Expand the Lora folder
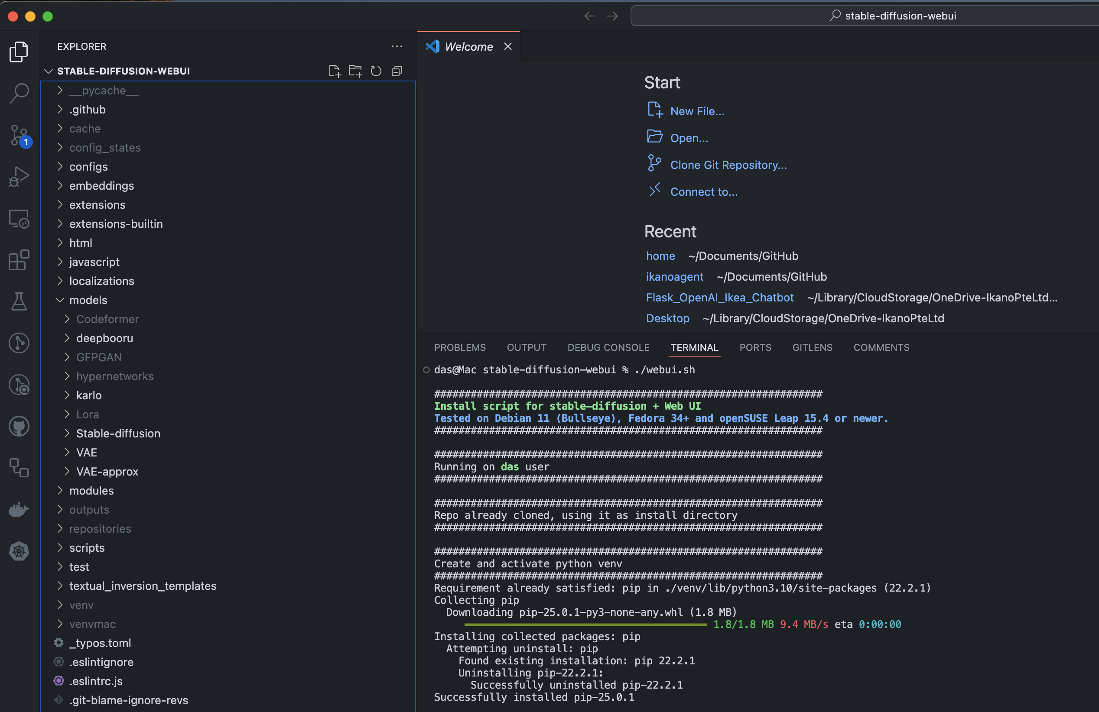This screenshot has height=712, width=1099. click(x=87, y=414)
